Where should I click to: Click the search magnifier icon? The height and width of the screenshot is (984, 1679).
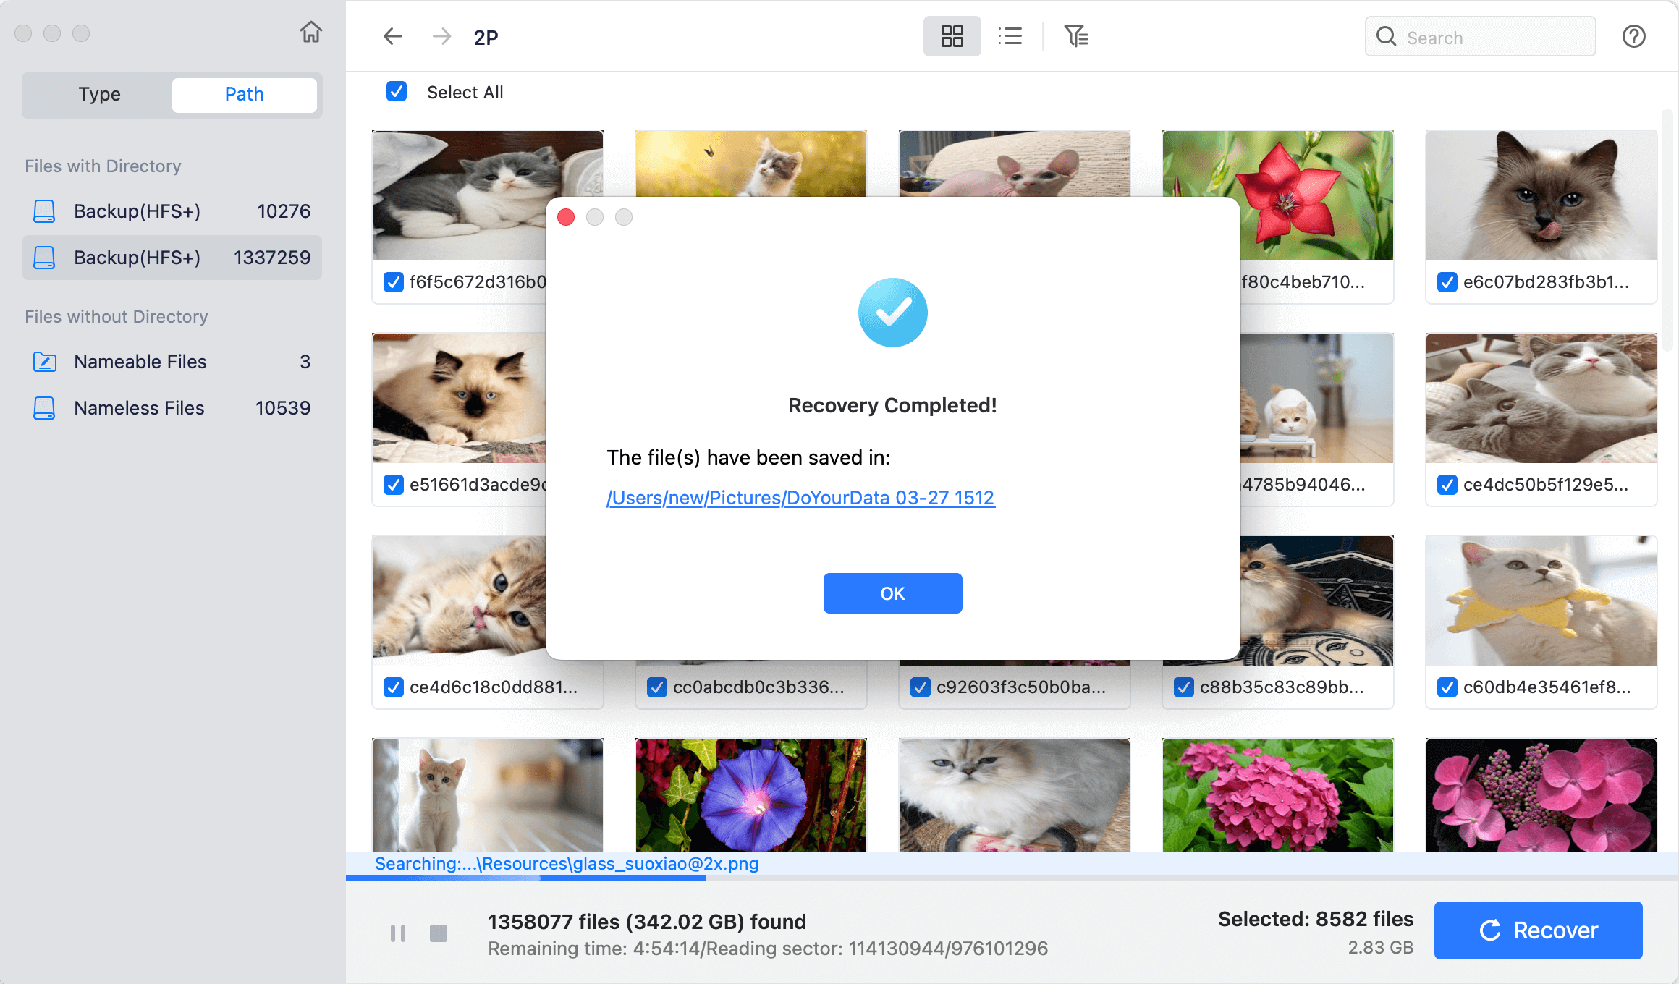(x=1386, y=35)
